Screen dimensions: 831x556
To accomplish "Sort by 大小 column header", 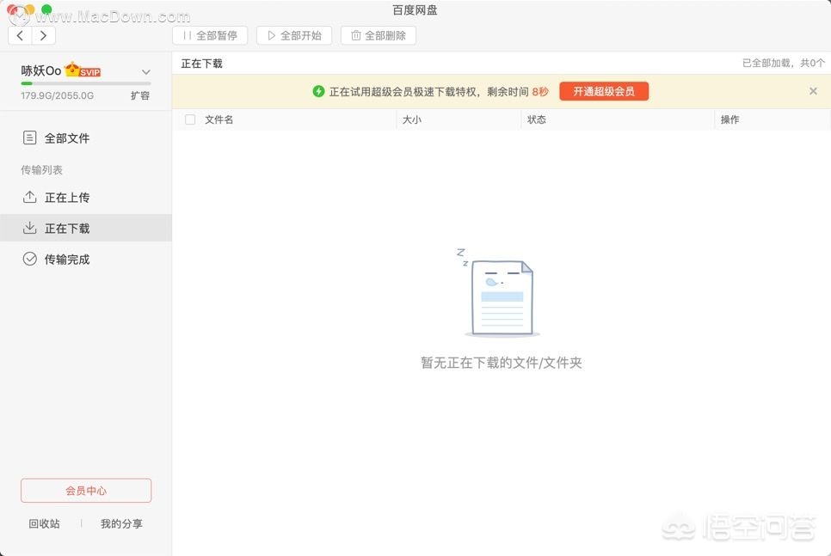I will pos(412,119).
